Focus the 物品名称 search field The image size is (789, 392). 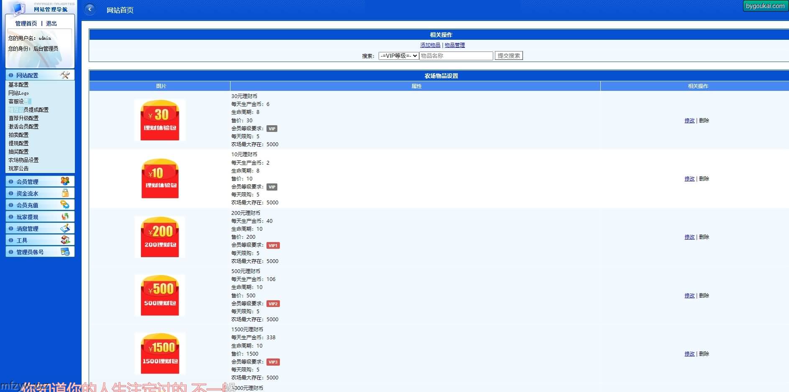(456, 56)
